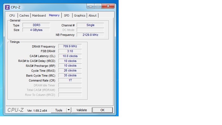Click the Cycle Time 26 clocks value
Viewport: 222px width, 125px height.
(x=70, y=70)
